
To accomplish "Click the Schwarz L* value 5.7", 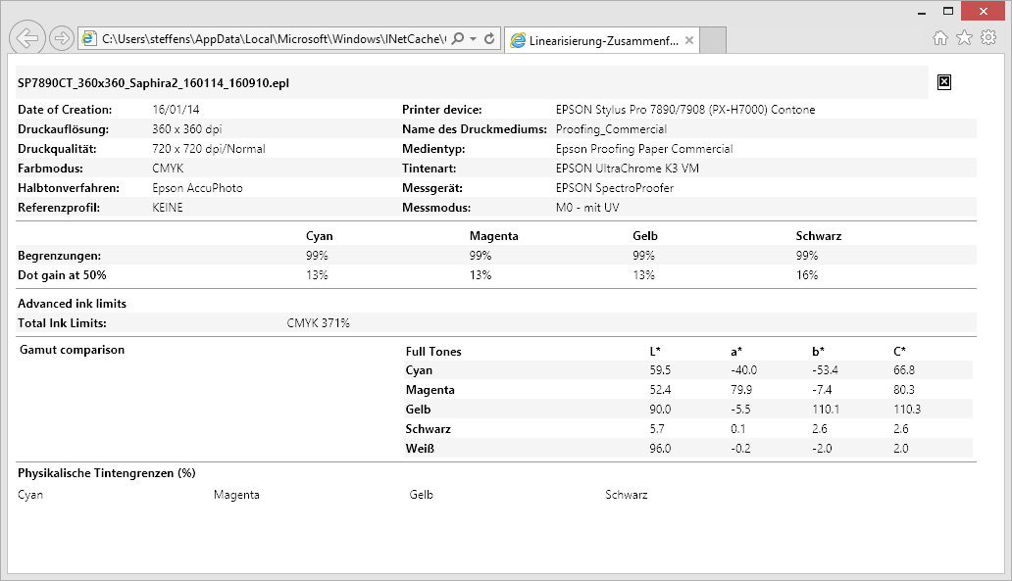I will click(656, 429).
